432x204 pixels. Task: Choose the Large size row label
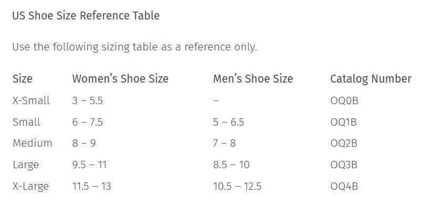(x=26, y=165)
